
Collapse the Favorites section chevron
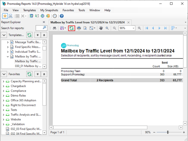pos(4,74)
